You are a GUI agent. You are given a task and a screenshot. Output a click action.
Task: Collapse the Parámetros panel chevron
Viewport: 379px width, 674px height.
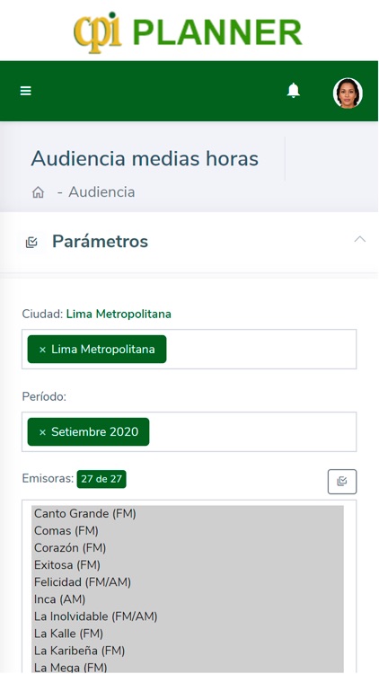coord(359,239)
